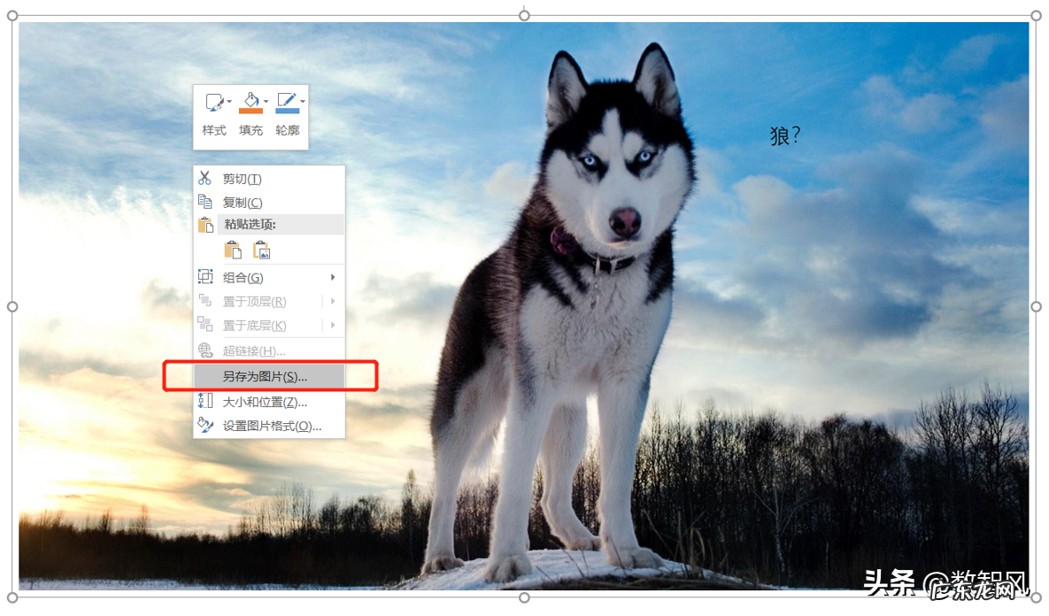1049x616 pixels.
Task: Choose the paste-as-picture option icon
Action: click(x=262, y=250)
